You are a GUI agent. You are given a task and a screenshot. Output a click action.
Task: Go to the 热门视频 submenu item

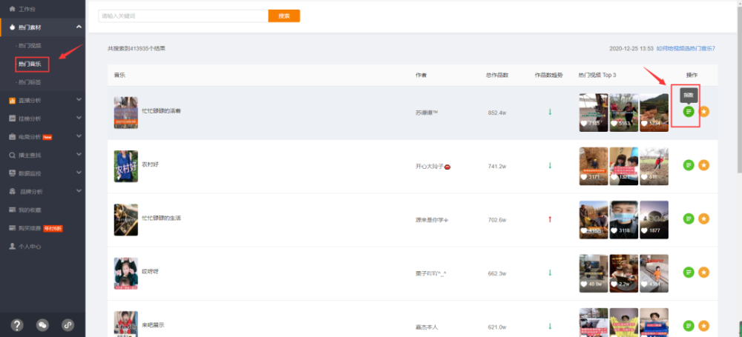point(30,46)
